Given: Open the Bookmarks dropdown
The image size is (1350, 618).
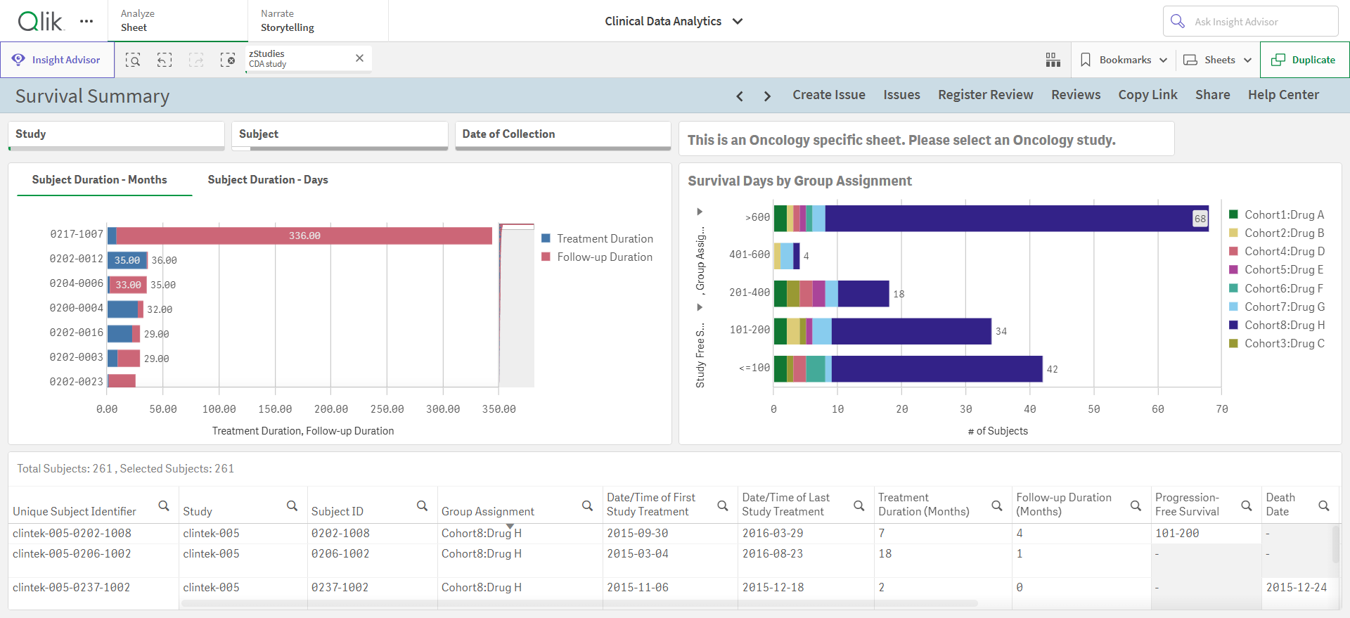Looking at the screenshot, I should point(1124,60).
